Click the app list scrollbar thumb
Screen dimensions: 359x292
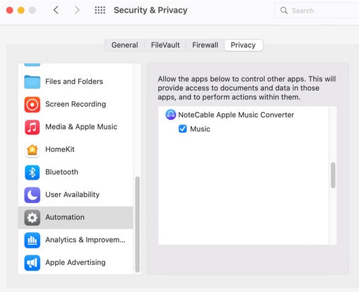[x=333, y=175]
